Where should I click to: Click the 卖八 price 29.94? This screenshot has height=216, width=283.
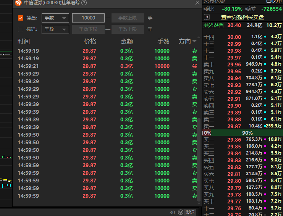(x=234, y=78)
